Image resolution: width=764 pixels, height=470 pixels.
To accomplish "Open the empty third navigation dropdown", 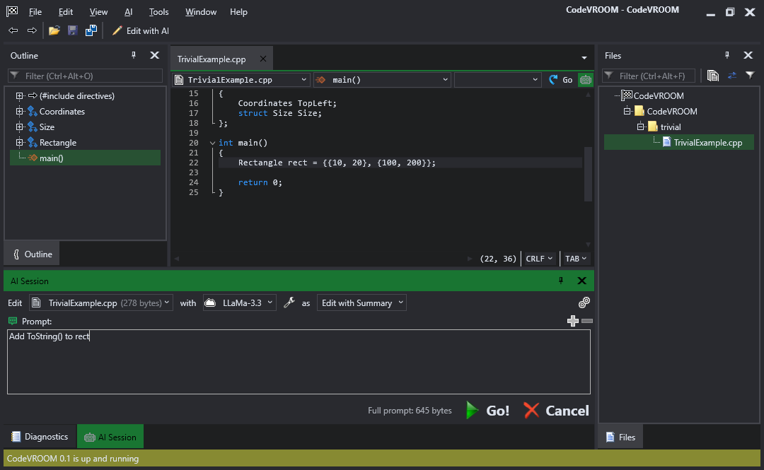I will [497, 80].
